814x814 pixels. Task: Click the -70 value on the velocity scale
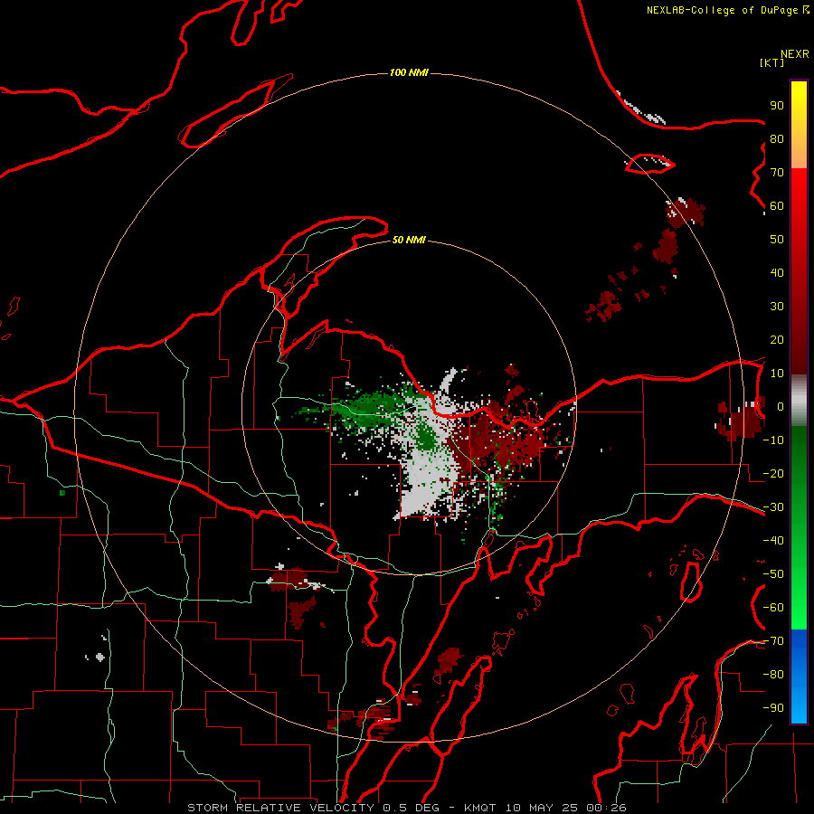(x=773, y=641)
